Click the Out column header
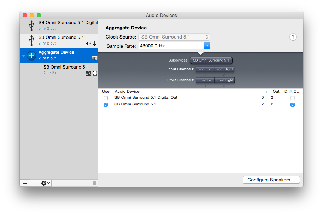The width and height of the screenshot is (323, 215). [276, 91]
